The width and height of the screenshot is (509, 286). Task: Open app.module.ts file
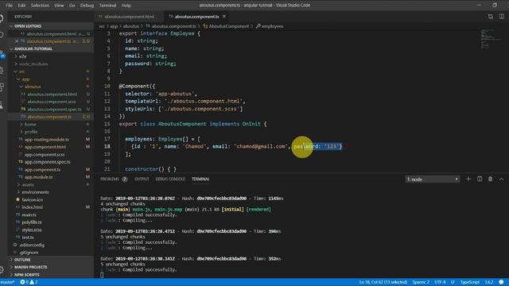pyautogui.click(x=38, y=177)
